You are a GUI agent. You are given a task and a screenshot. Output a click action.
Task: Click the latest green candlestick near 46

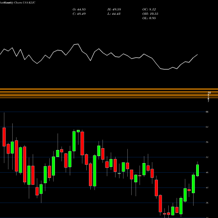[x=198, y=170]
